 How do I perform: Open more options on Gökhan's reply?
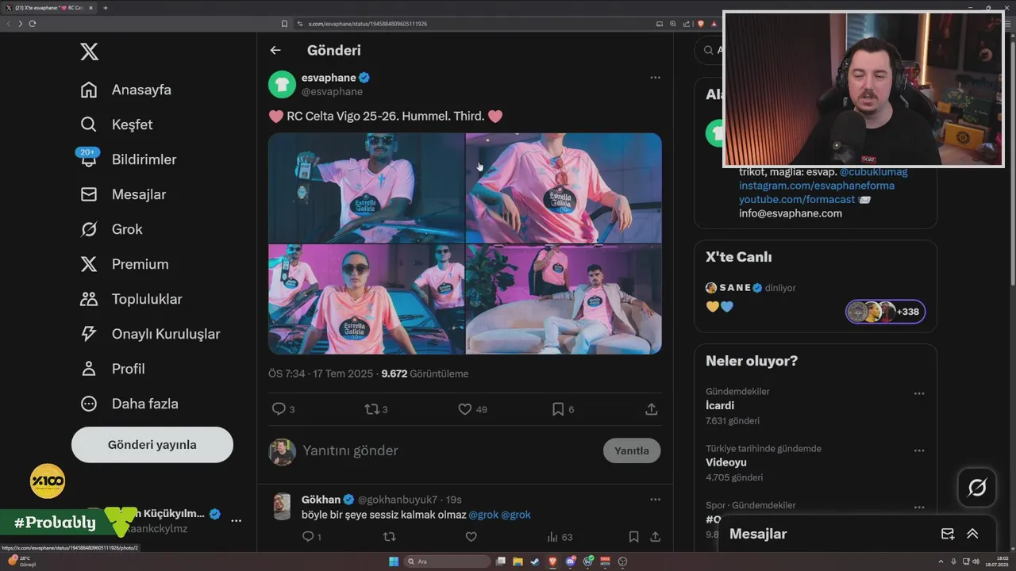coord(655,500)
